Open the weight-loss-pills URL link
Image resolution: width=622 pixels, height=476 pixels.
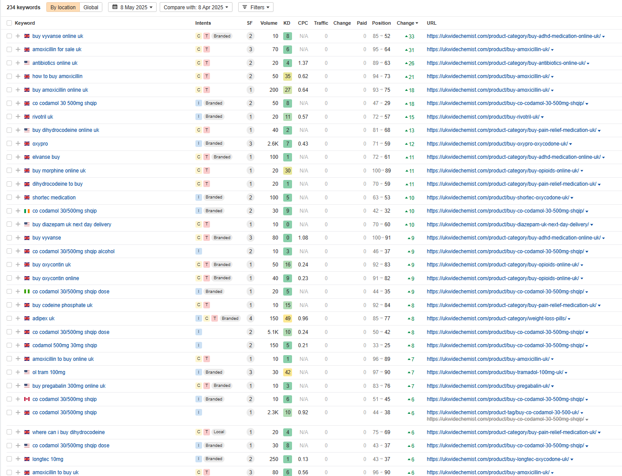point(496,319)
